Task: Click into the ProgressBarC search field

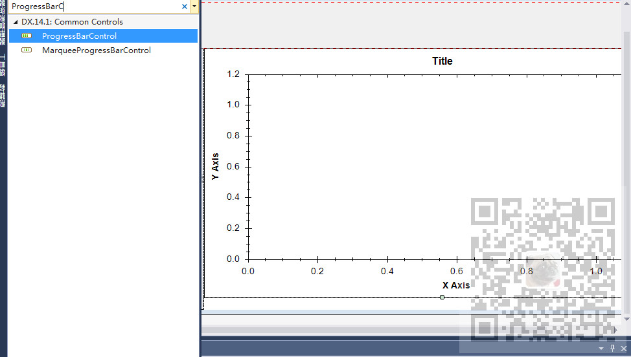Action: (95, 6)
